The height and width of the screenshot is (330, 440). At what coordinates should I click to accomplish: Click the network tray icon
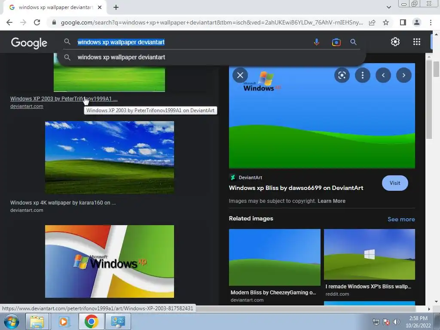coord(376,322)
